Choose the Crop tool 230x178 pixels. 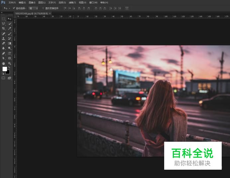click(x=4, y=29)
